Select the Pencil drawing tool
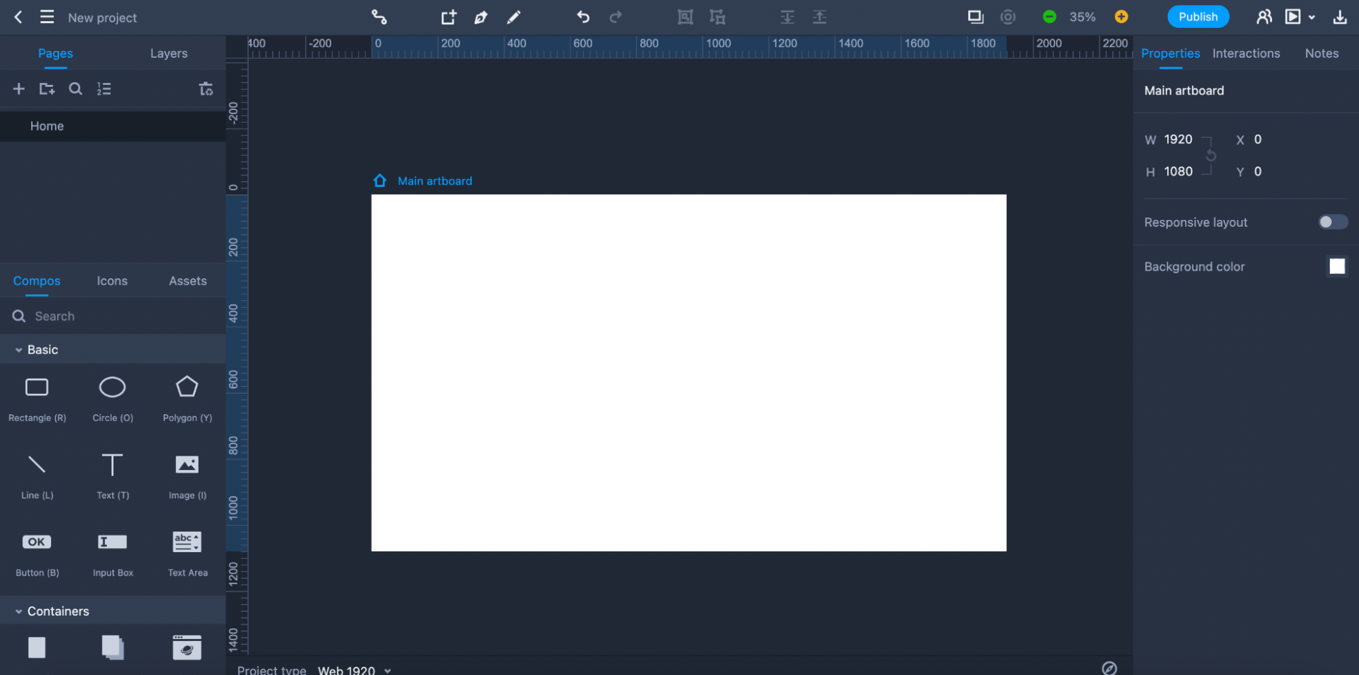 (514, 18)
